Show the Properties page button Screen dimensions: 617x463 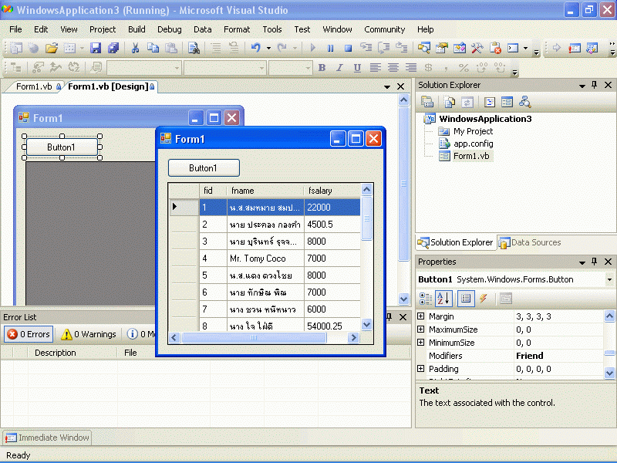coord(466,299)
